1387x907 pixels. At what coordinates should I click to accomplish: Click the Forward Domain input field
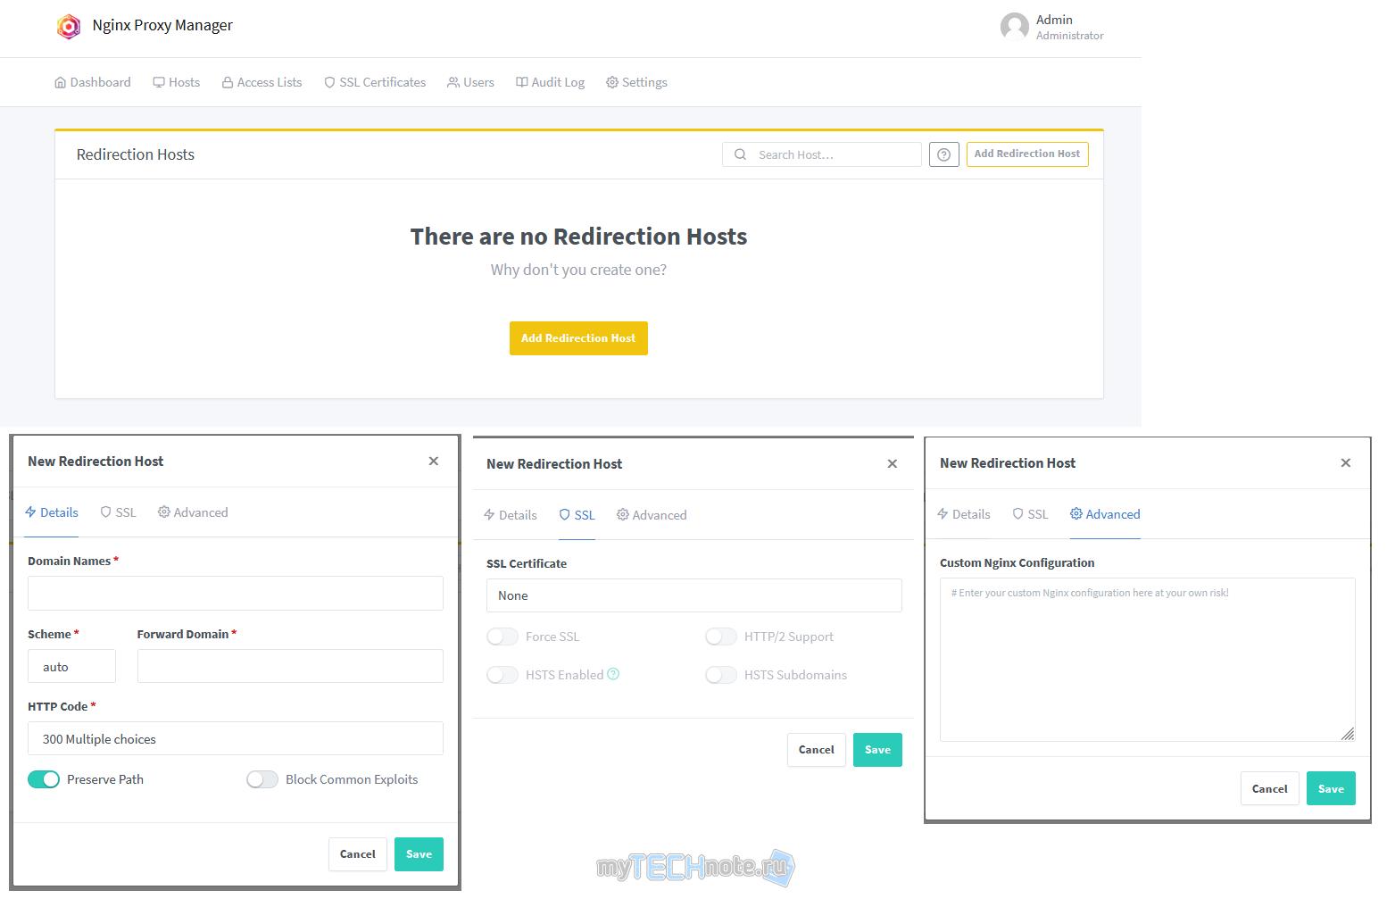pyautogui.click(x=290, y=666)
